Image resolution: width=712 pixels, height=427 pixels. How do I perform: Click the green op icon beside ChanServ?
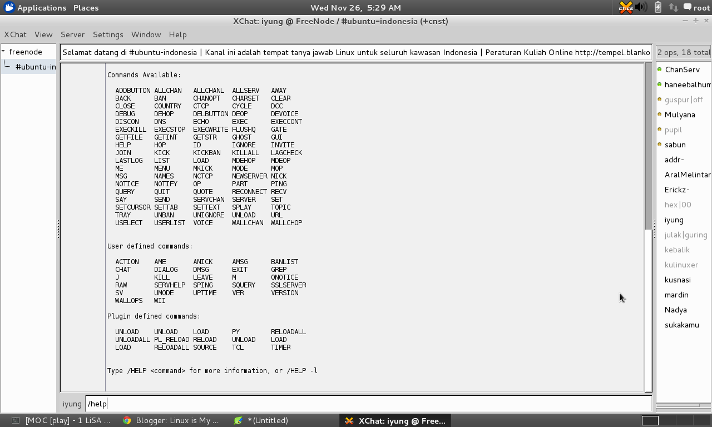point(661,69)
